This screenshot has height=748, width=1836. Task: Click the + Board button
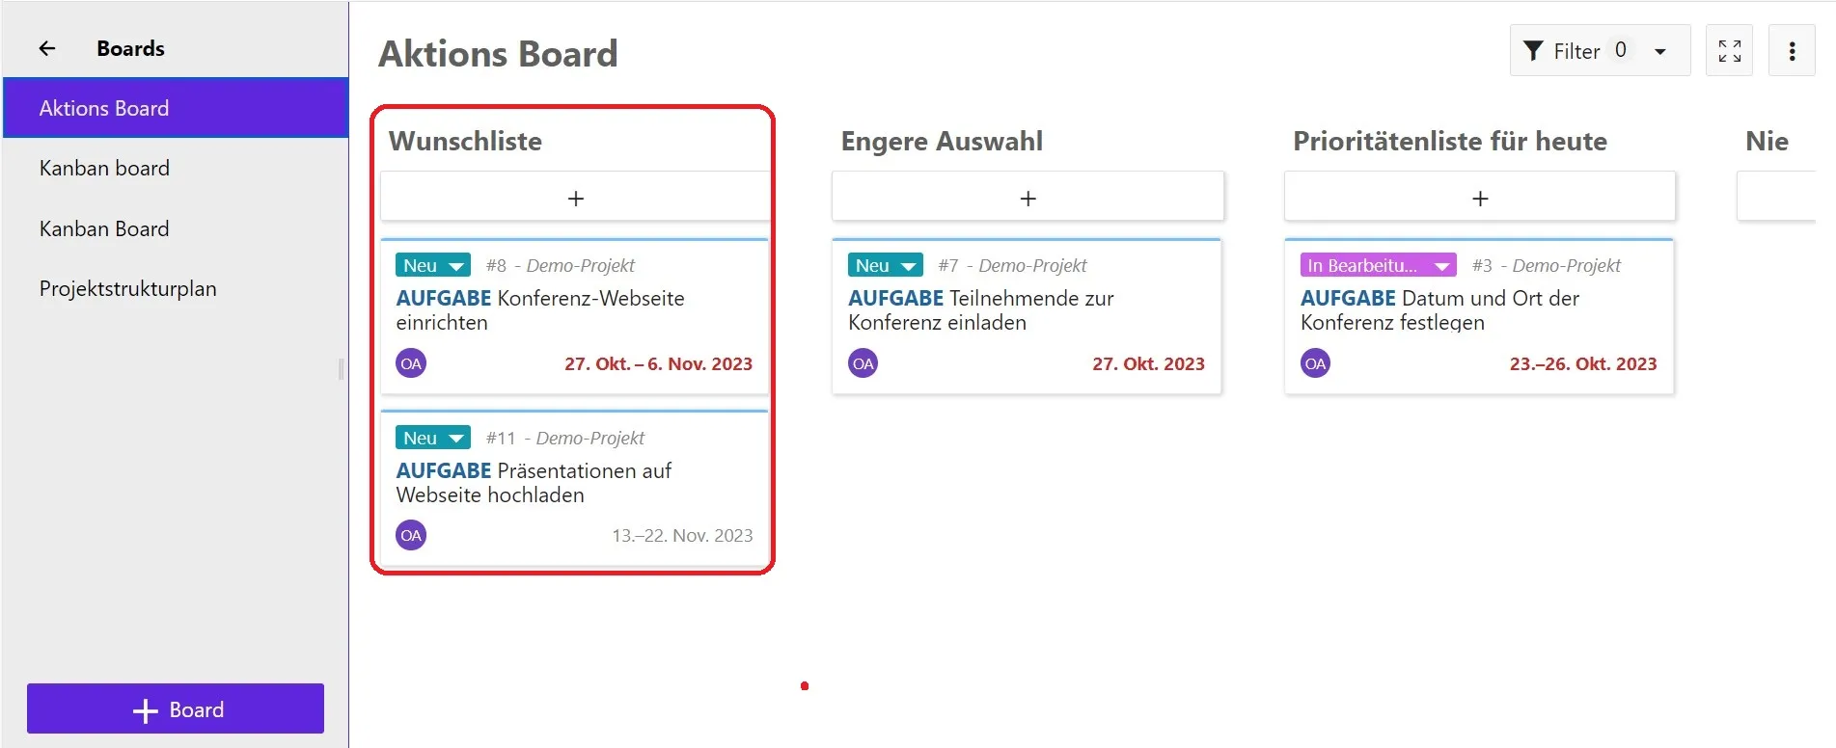(x=175, y=708)
